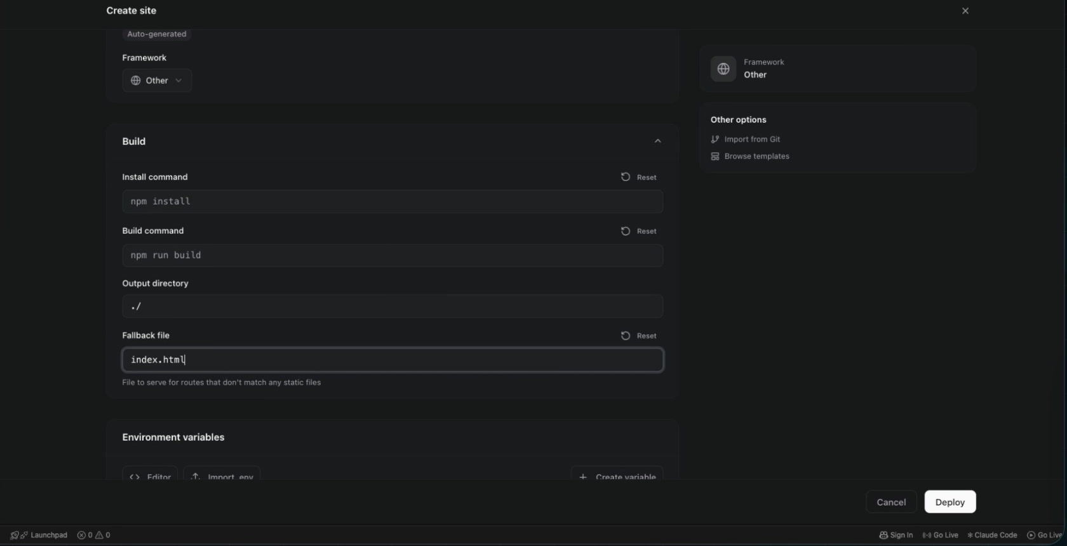Collapse the Build section chevron
1067x546 pixels.
click(658, 141)
